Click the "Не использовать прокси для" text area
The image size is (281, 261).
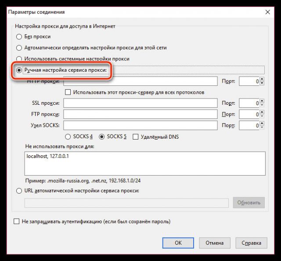click(145, 163)
